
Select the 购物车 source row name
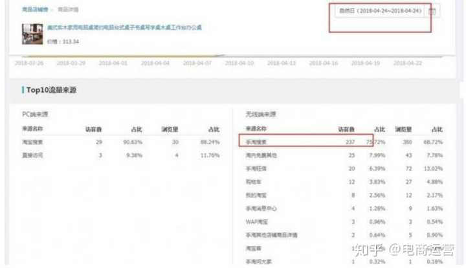(x=253, y=181)
